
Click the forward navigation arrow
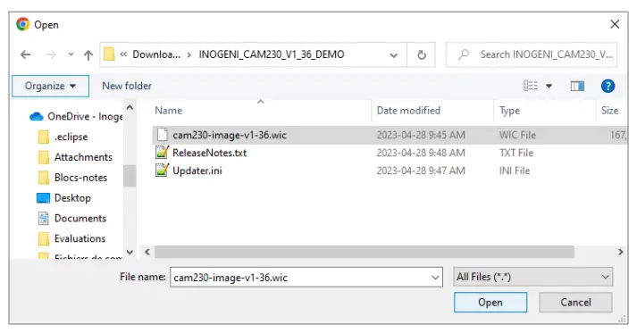point(50,54)
